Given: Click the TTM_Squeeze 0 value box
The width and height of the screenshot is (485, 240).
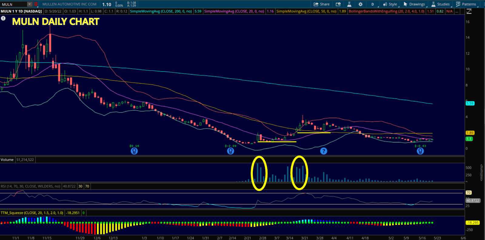Looking at the screenshot, I should click(x=83, y=213).
